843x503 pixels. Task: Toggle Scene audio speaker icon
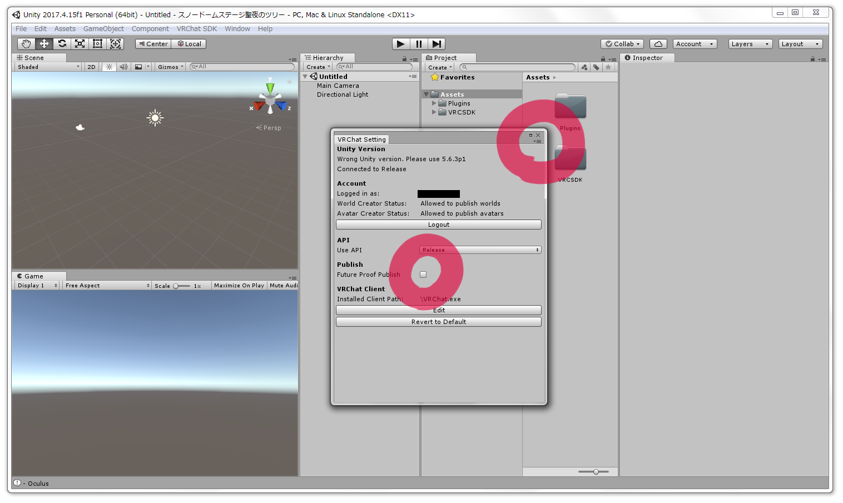[123, 67]
